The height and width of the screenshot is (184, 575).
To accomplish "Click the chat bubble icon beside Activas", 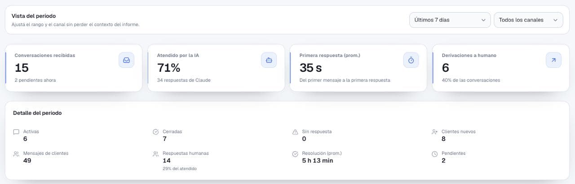I will 16,132.
